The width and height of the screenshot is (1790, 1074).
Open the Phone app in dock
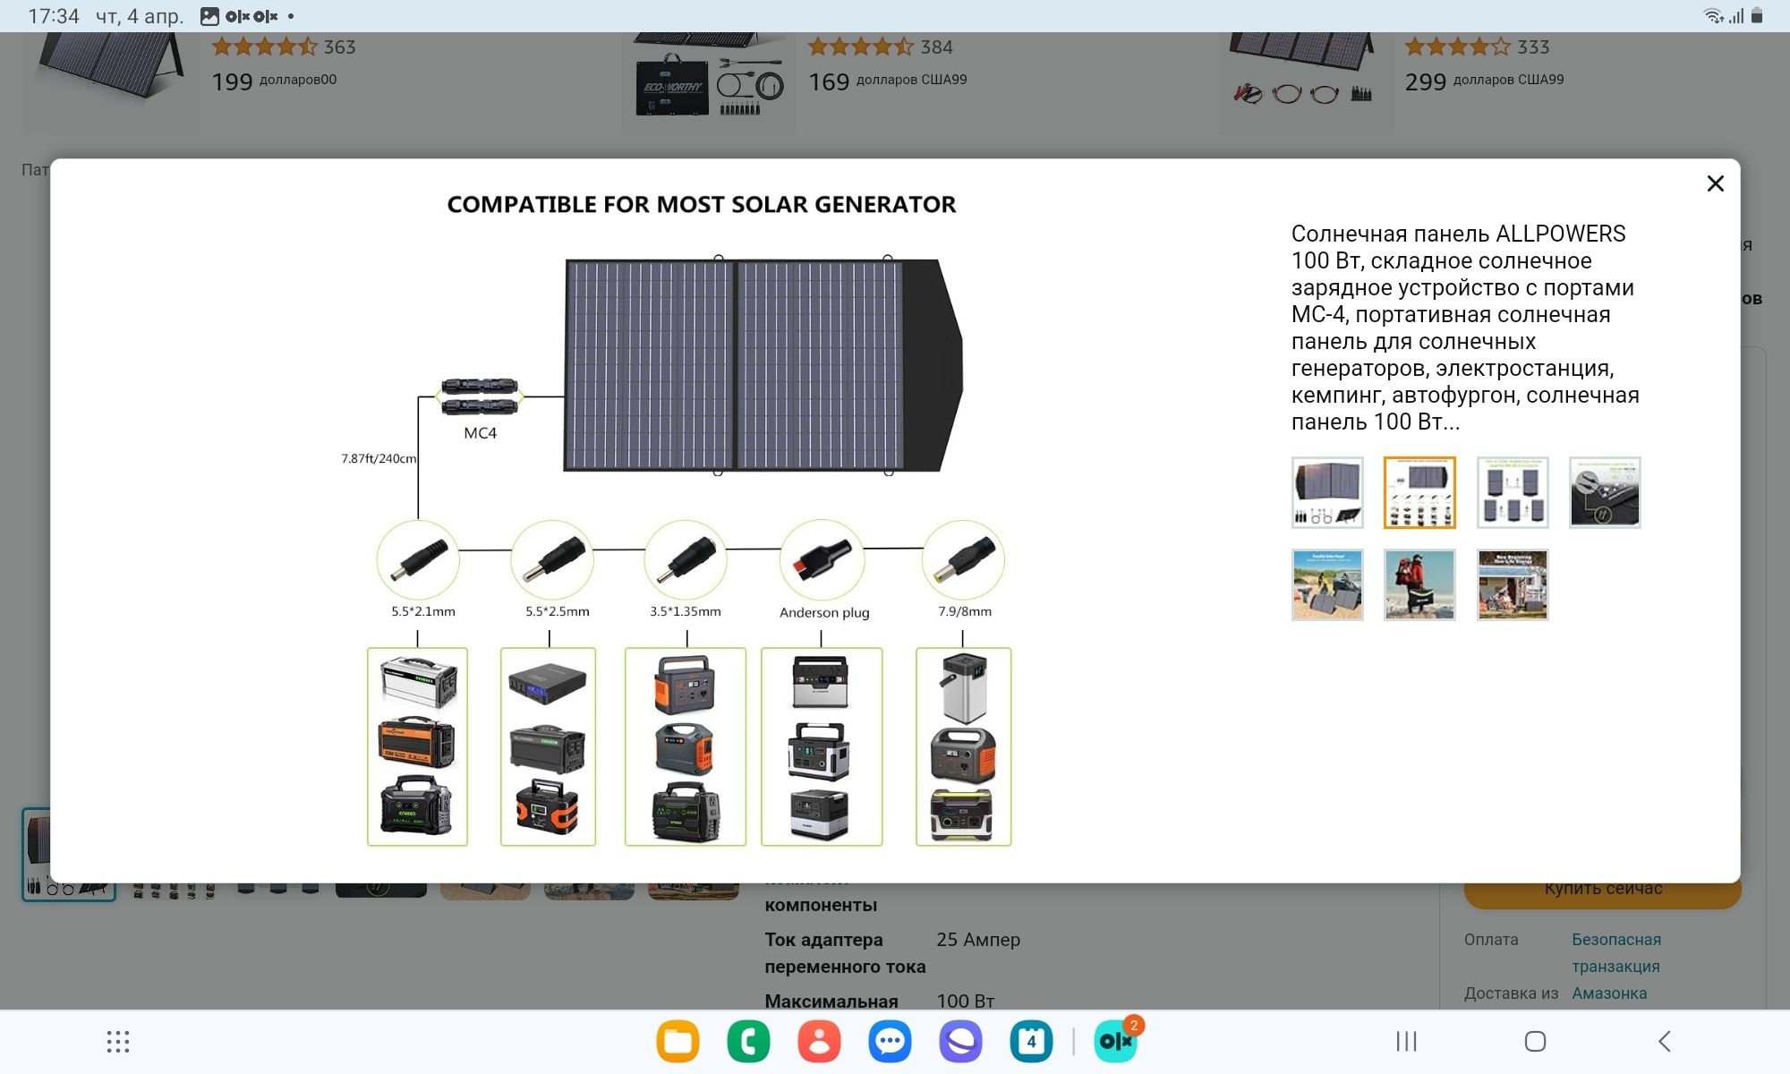tap(748, 1041)
